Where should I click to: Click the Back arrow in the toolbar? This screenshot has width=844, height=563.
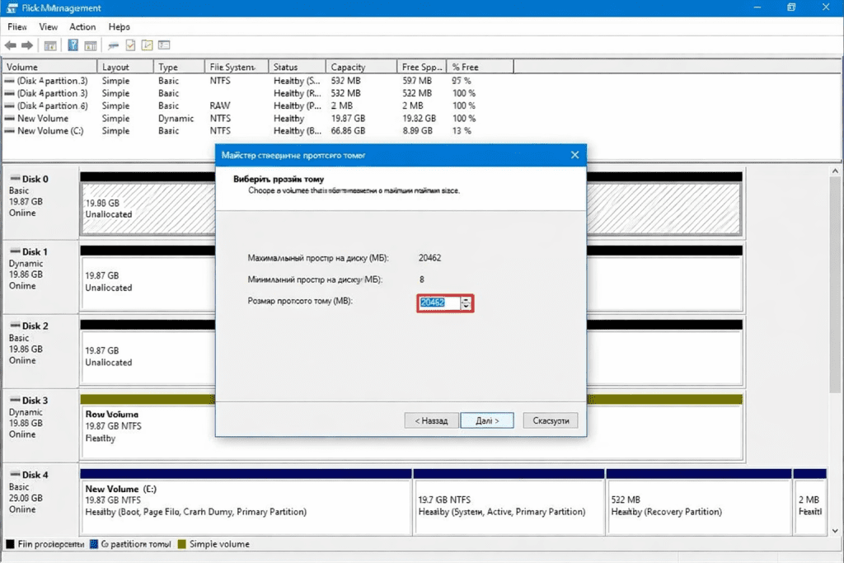[11, 45]
